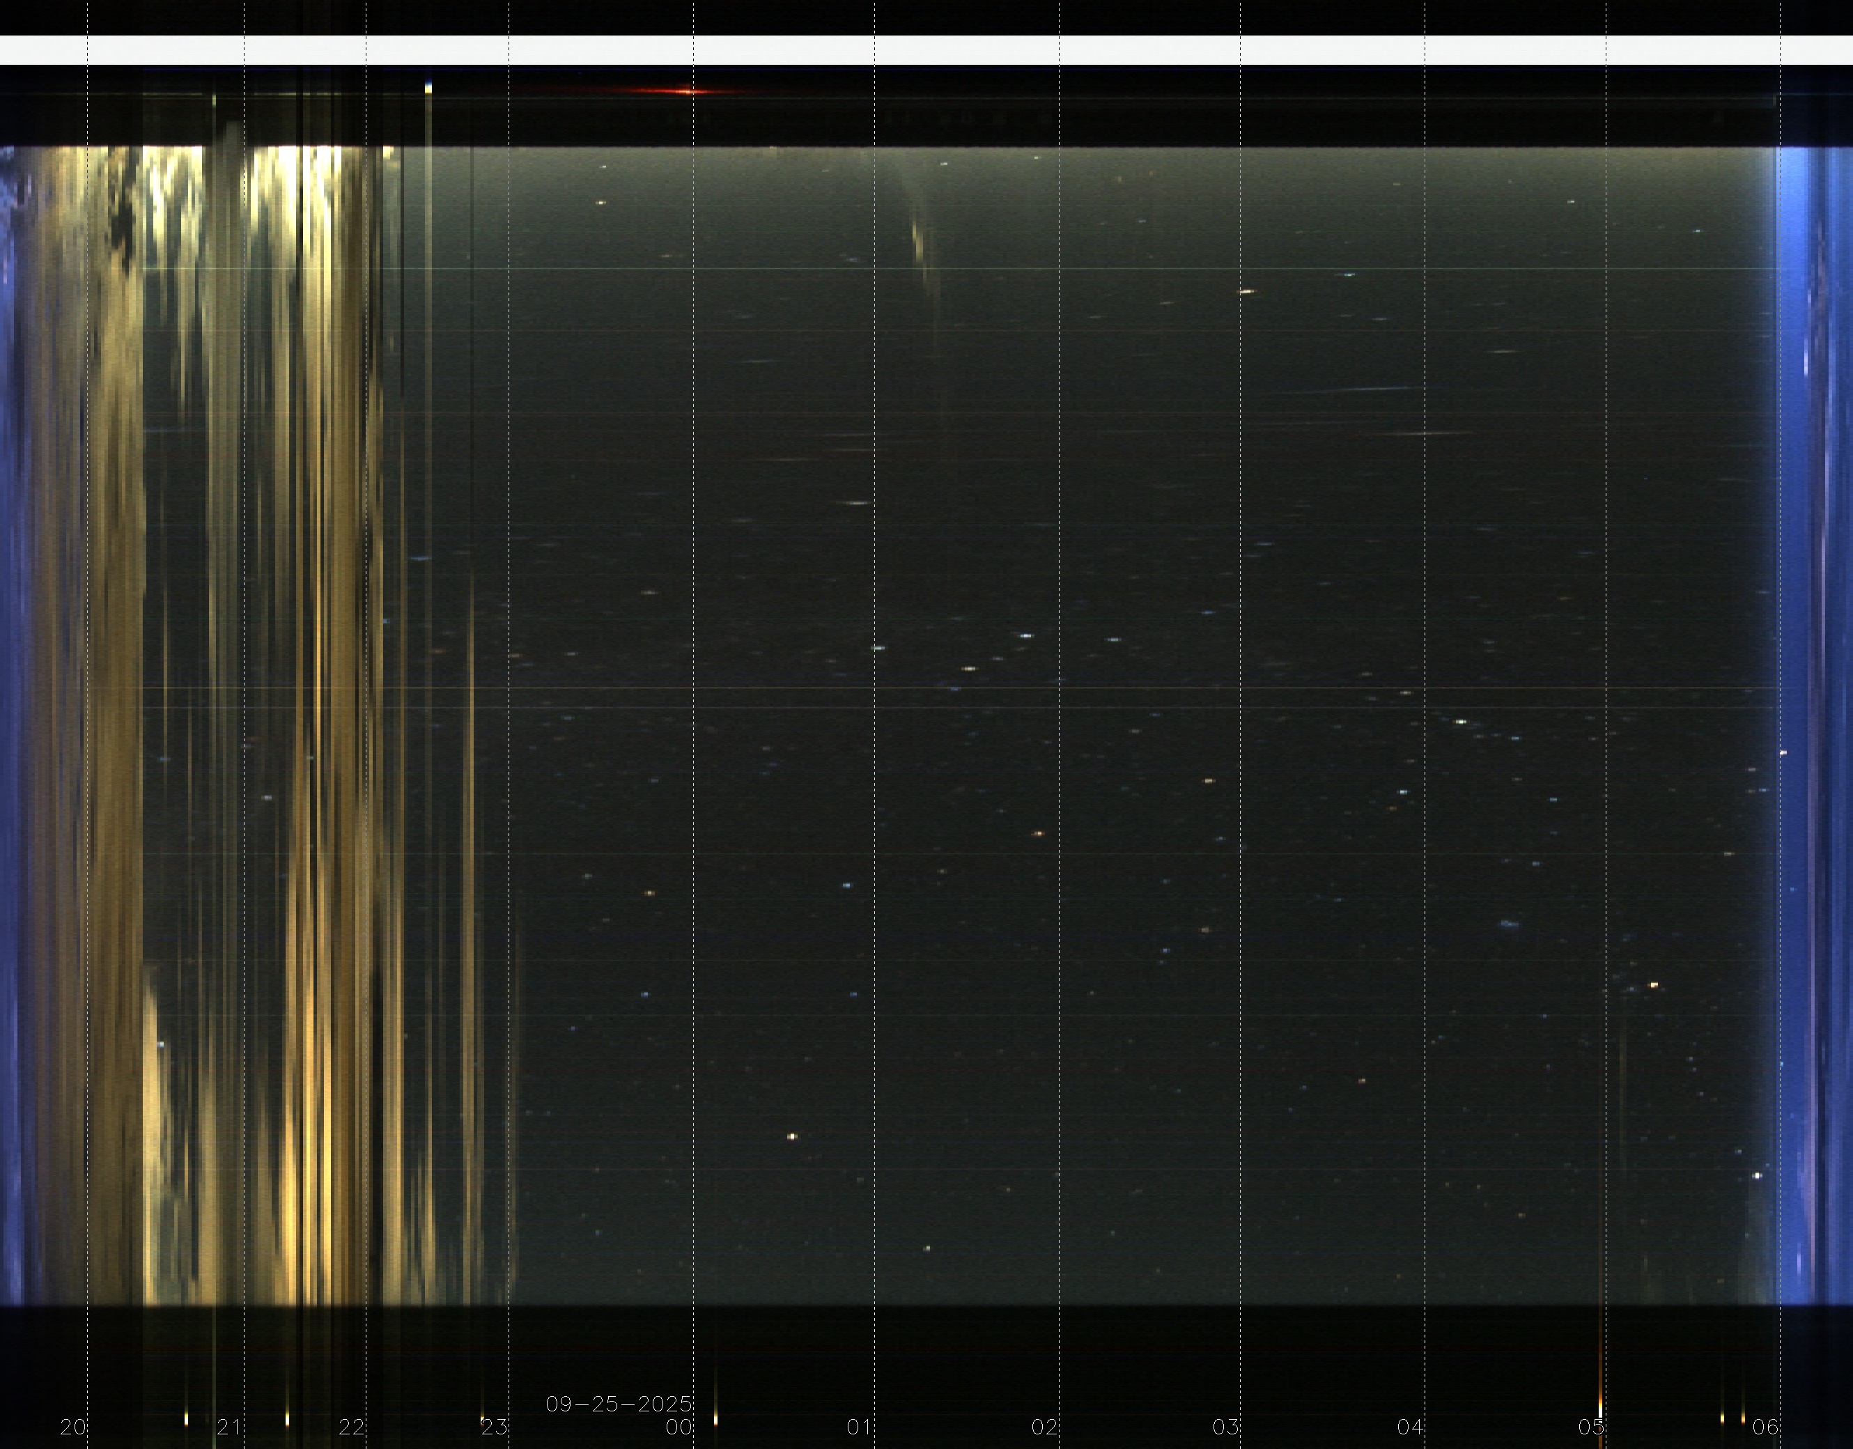Select the 06 hour label
Image resolution: width=1853 pixels, height=1449 pixels.
[1766, 1427]
